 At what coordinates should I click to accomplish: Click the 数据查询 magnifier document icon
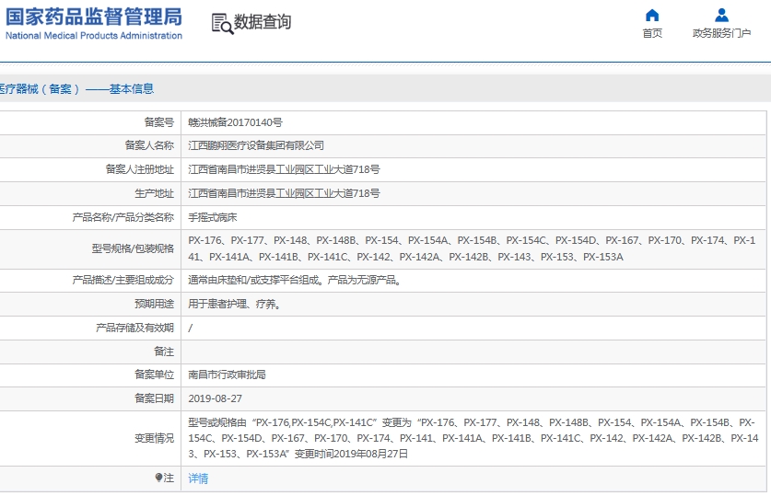[222, 24]
